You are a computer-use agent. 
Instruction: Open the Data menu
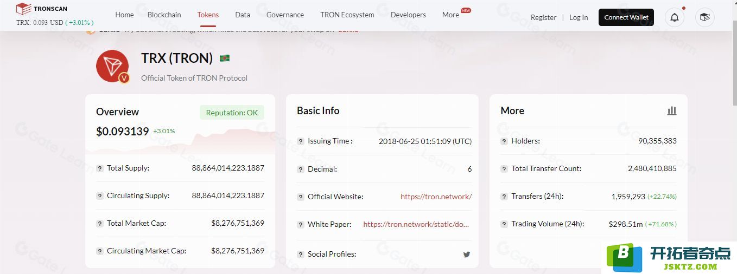(x=243, y=15)
